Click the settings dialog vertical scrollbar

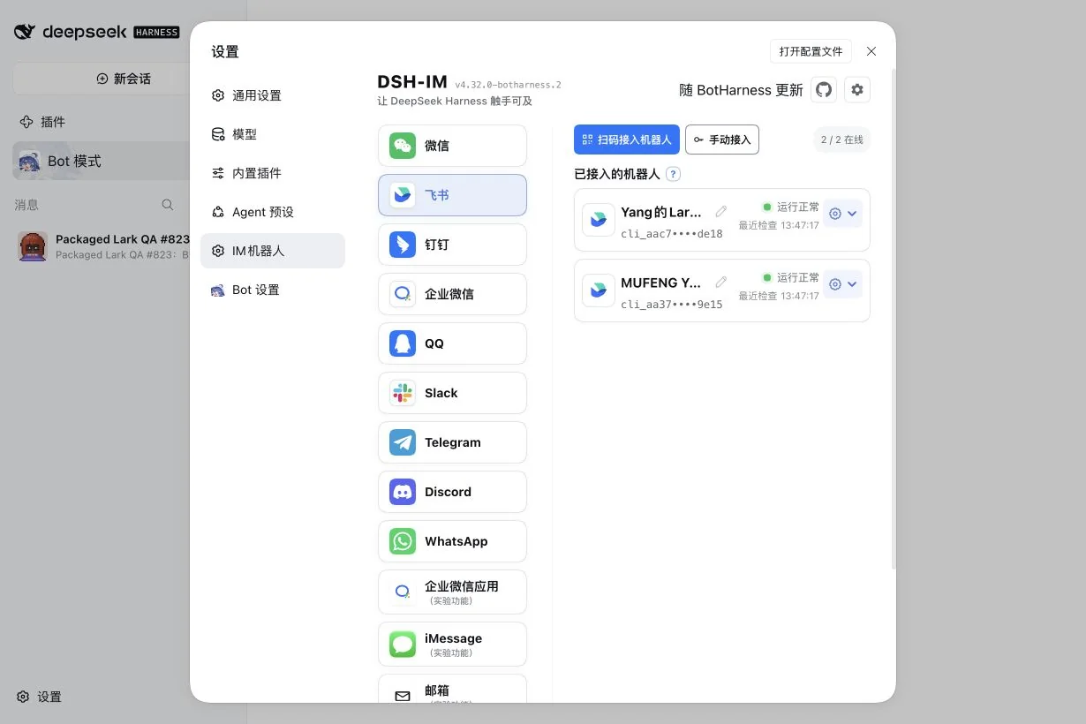pyautogui.click(x=894, y=318)
